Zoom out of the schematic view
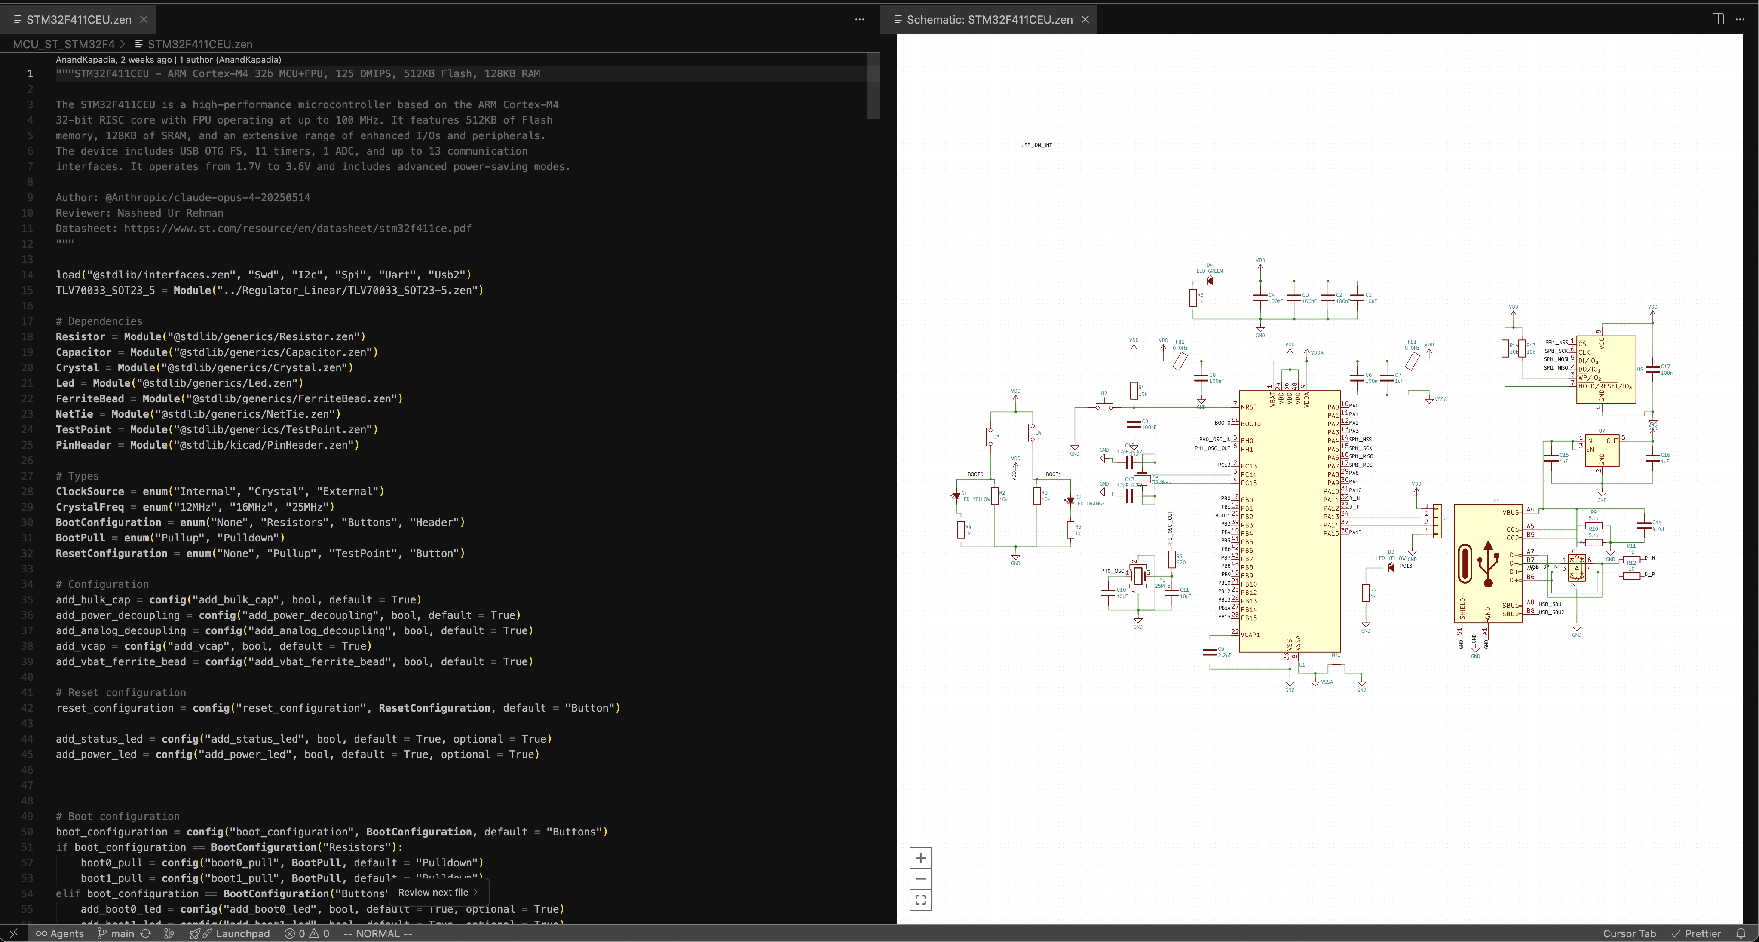 (x=920, y=879)
